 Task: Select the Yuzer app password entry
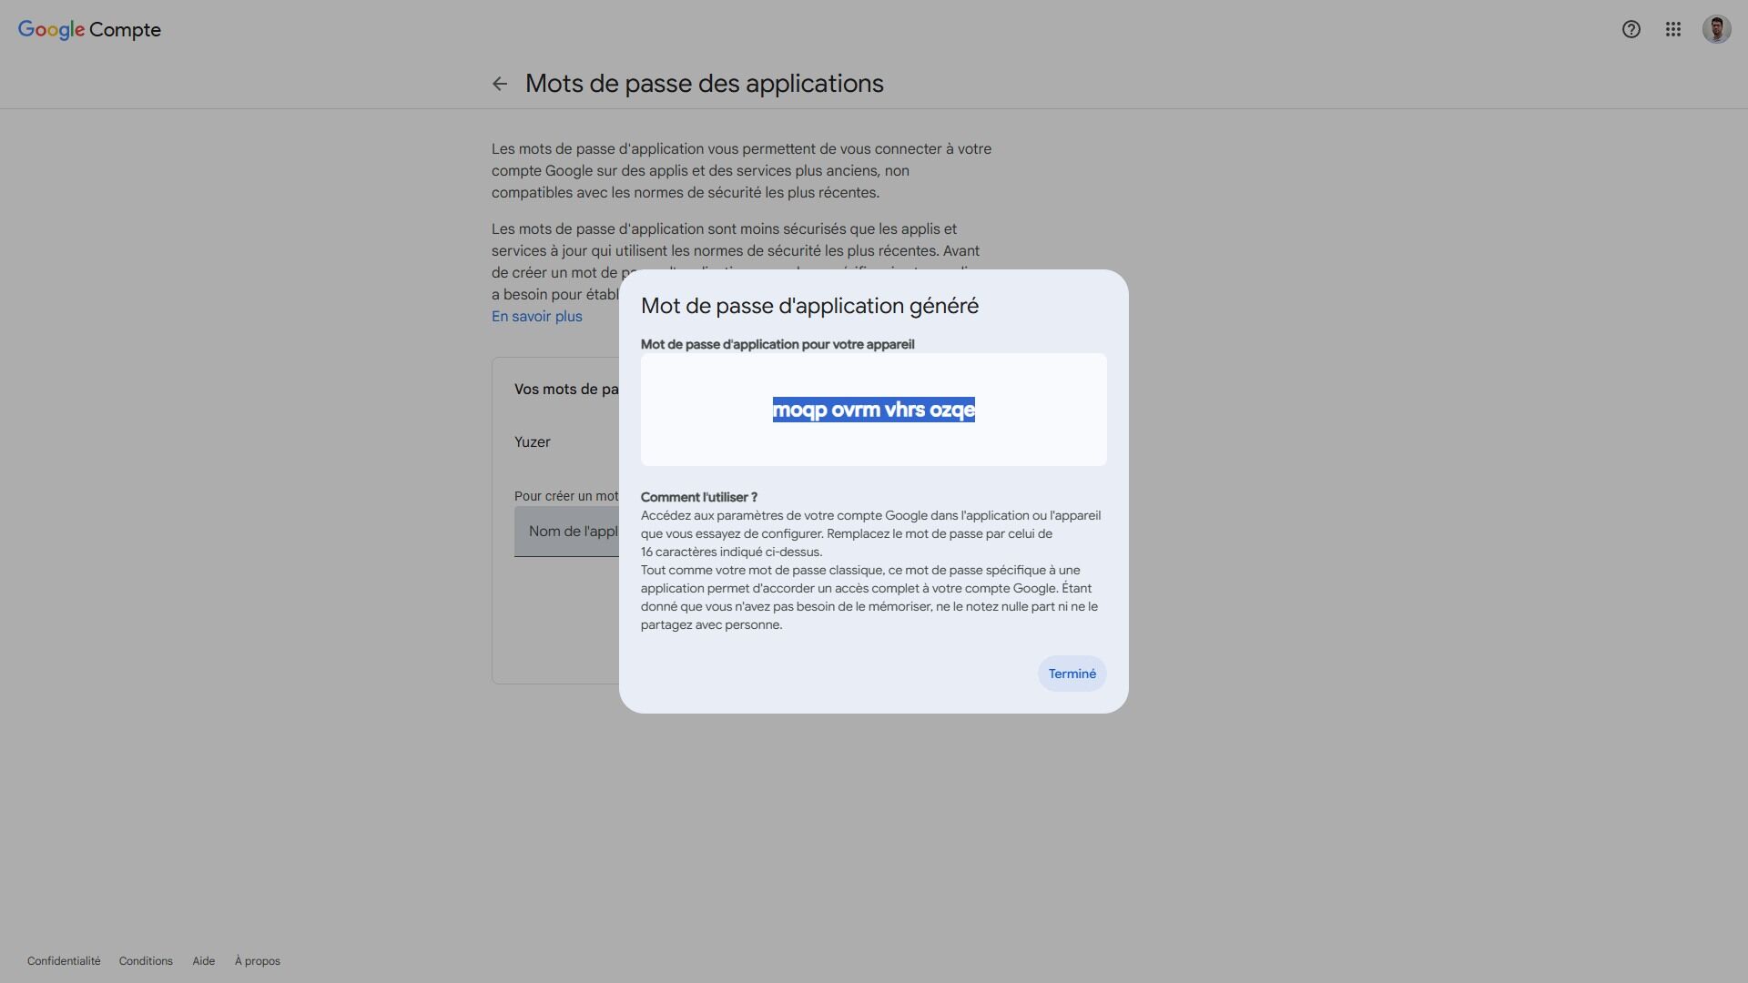click(x=533, y=442)
